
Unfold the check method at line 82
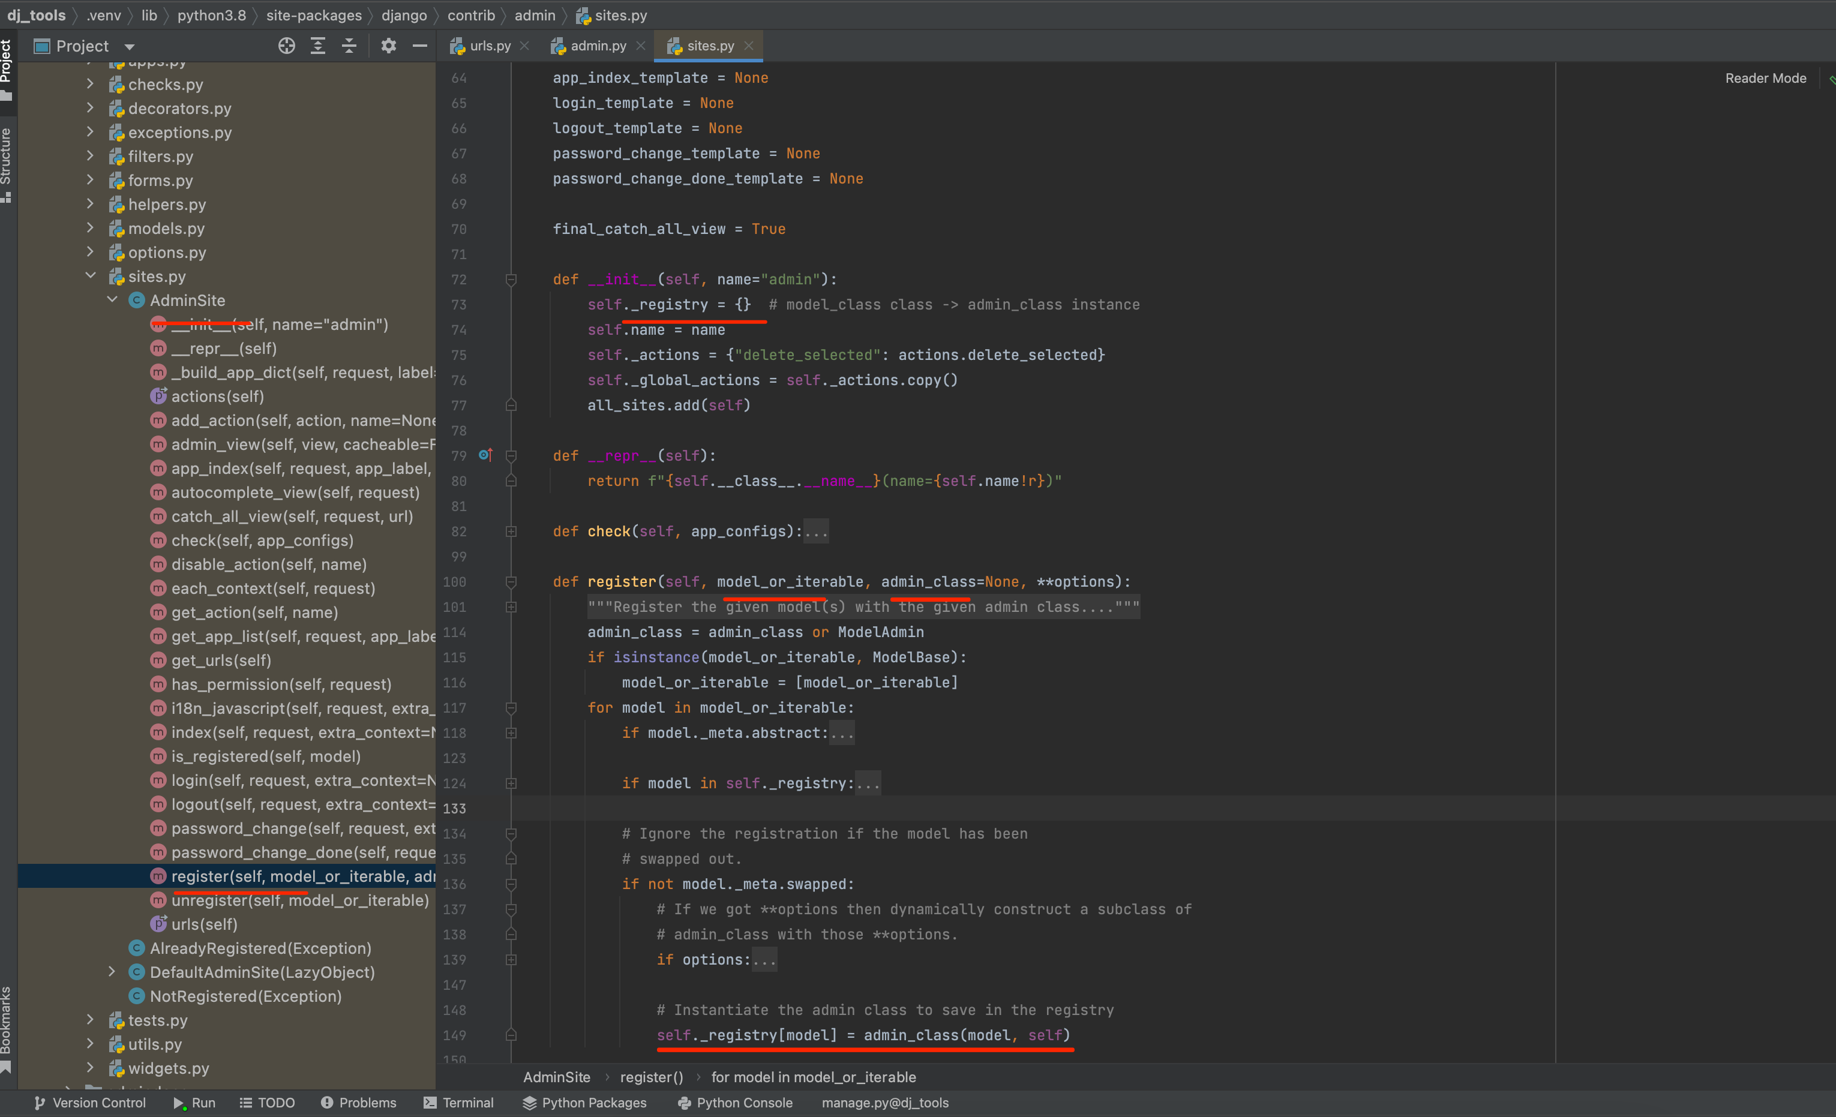click(511, 532)
